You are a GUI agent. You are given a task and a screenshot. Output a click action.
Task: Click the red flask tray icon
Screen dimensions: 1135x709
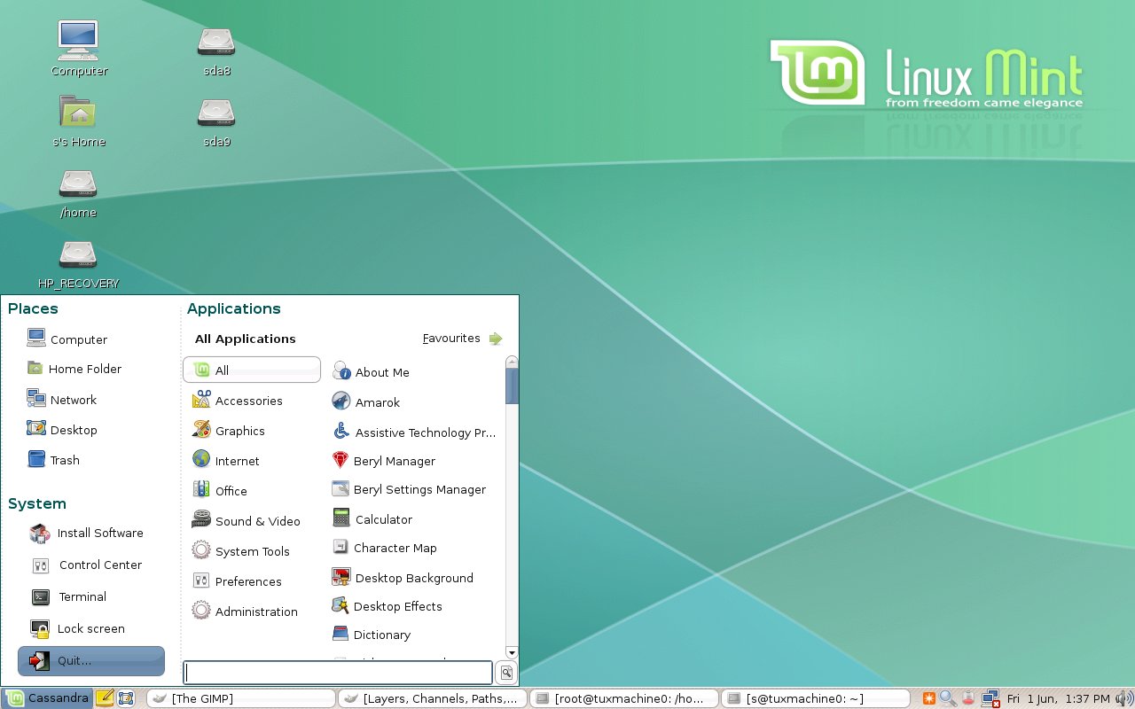coord(969,698)
